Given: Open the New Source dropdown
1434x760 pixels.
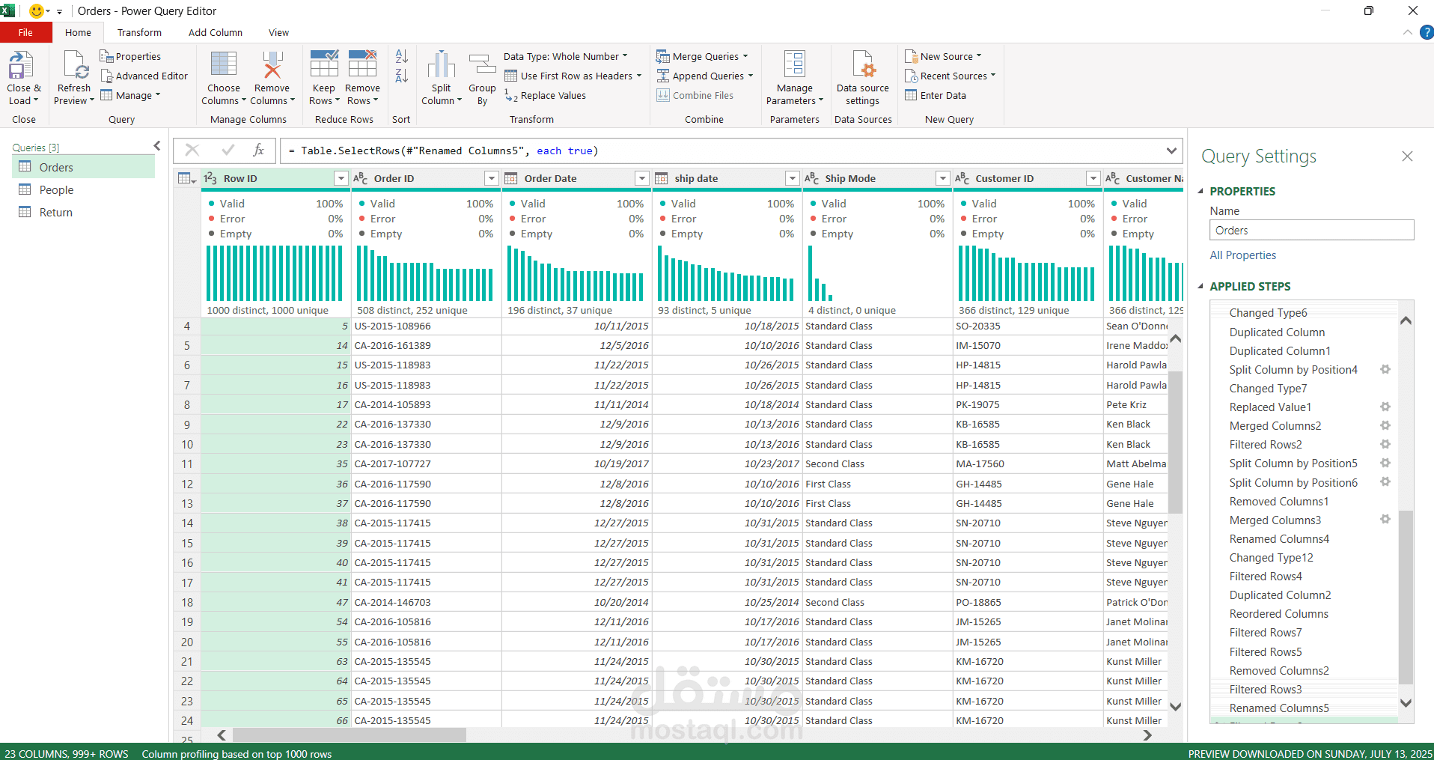Looking at the screenshot, I should 943,57.
